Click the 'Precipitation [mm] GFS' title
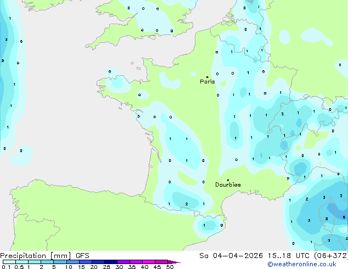348x269 pixels. (x=44, y=256)
